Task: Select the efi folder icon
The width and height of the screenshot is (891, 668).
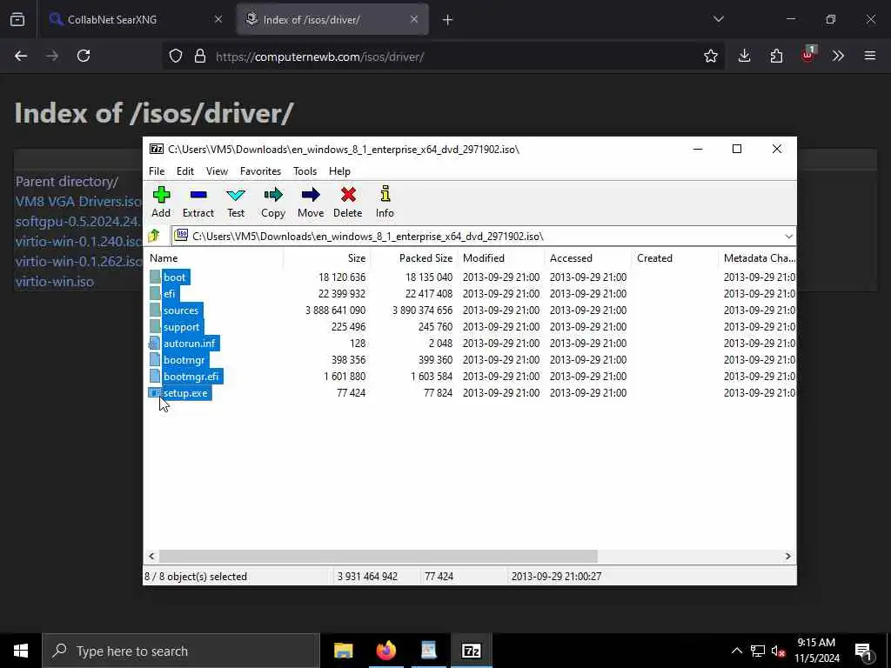Action: pyautogui.click(x=155, y=294)
